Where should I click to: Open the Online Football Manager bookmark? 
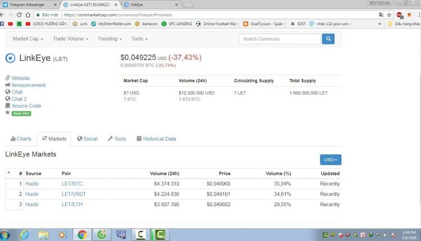pyautogui.click(x=217, y=24)
